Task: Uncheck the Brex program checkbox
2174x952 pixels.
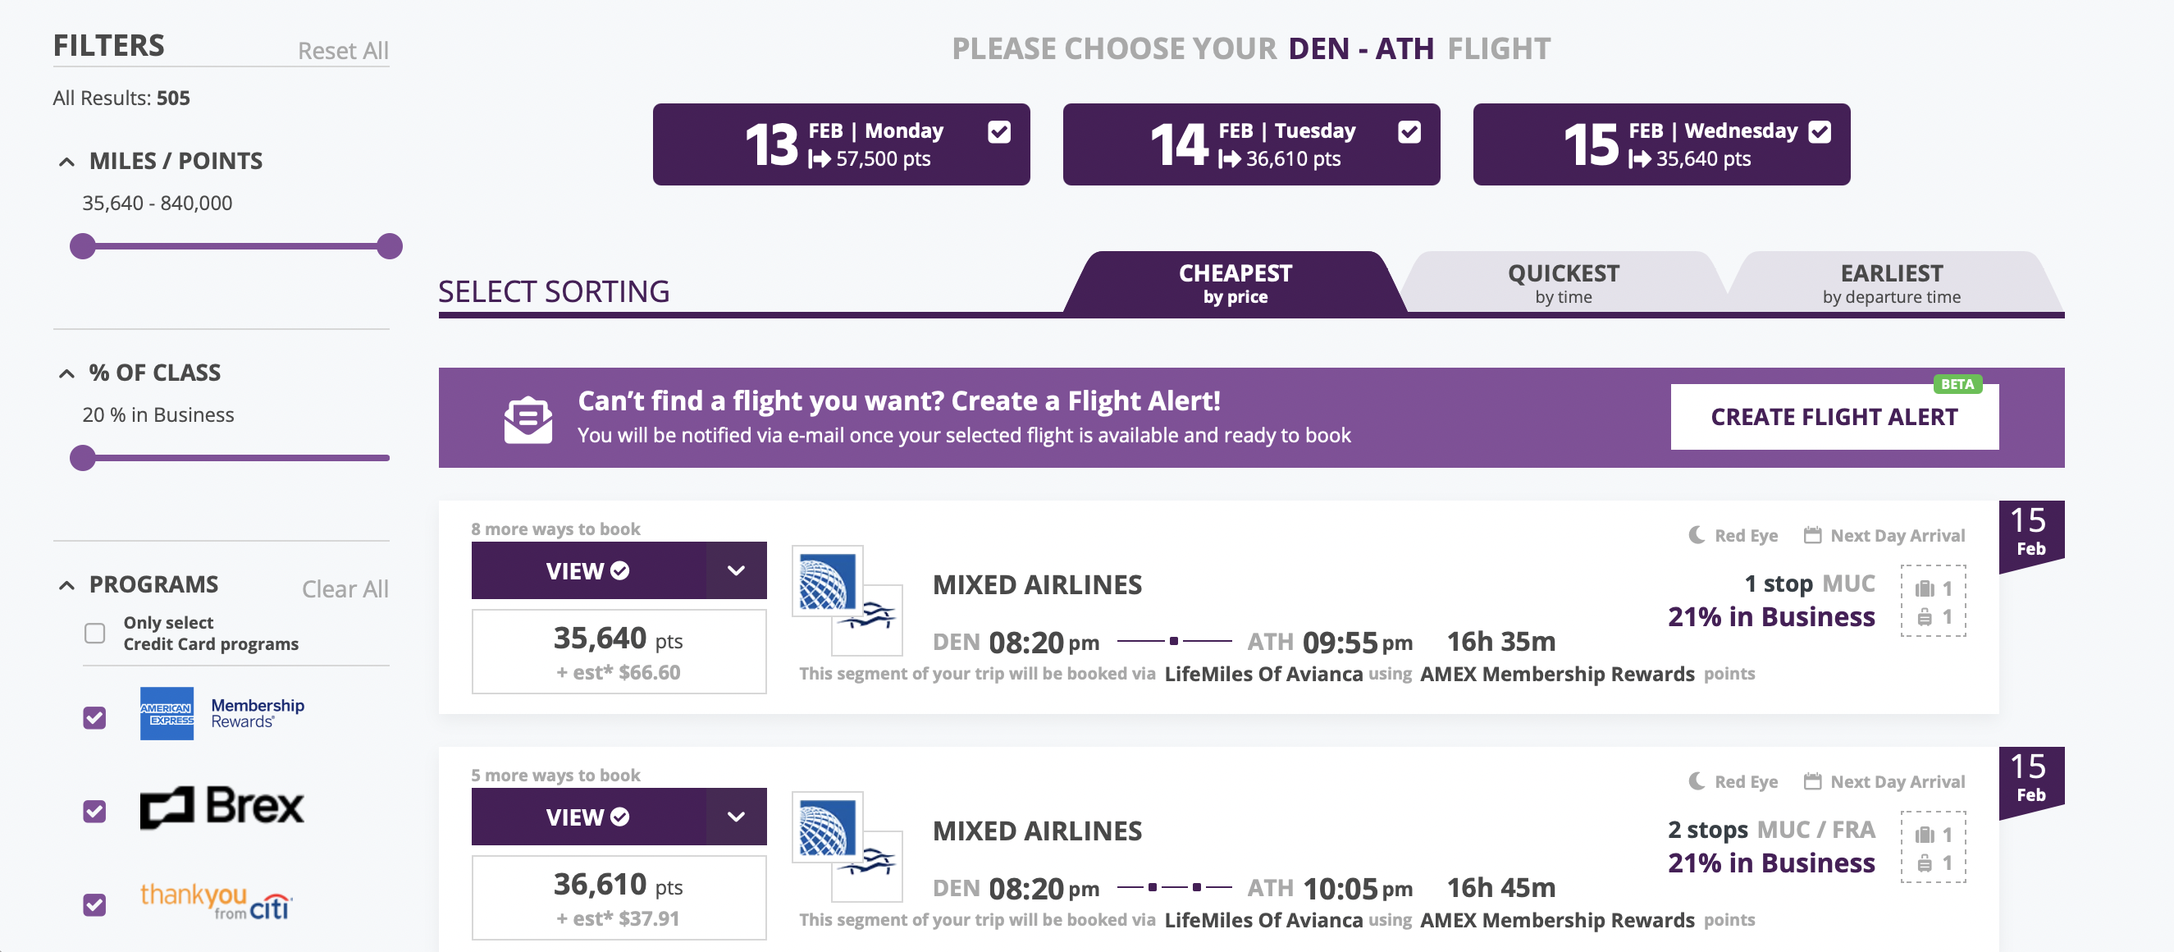Action: [x=94, y=811]
